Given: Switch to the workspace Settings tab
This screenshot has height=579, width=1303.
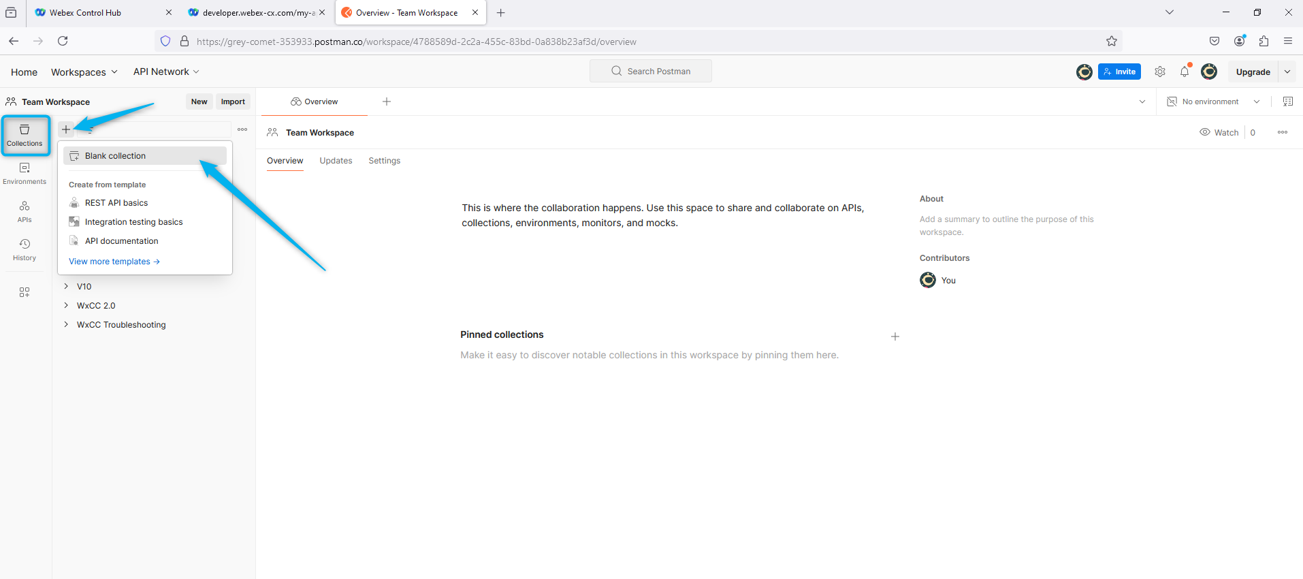Looking at the screenshot, I should click(385, 161).
